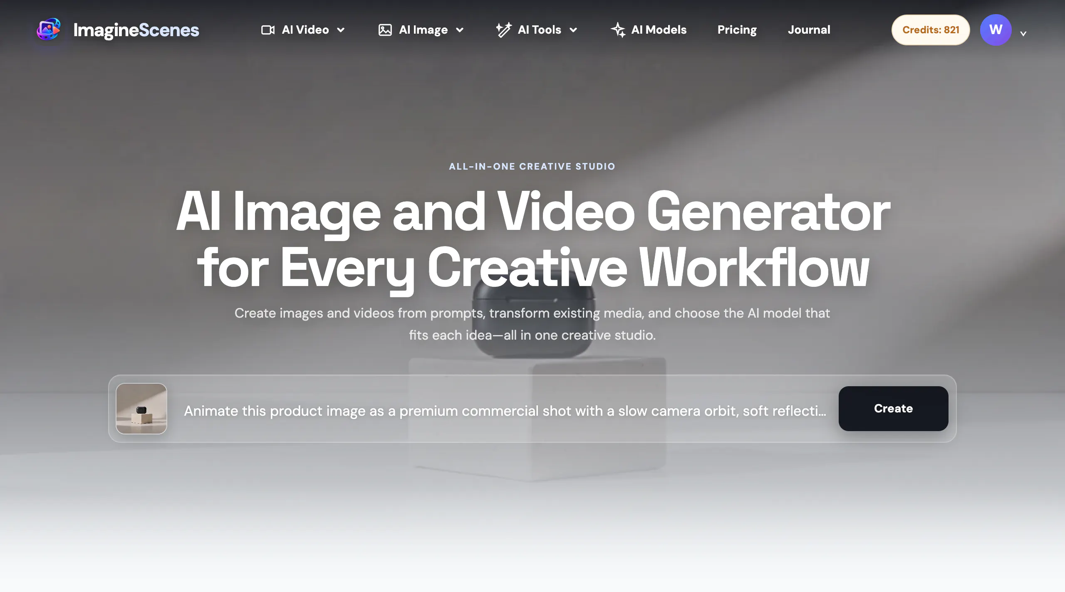Open the Pricing page

coord(737,30)
